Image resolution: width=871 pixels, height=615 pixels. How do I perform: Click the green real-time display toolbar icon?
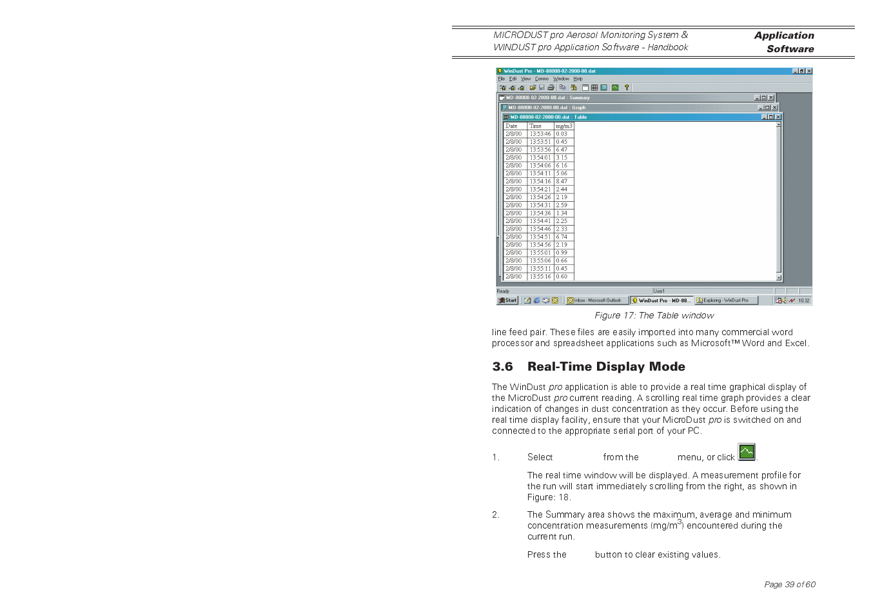tap(615, 88)
